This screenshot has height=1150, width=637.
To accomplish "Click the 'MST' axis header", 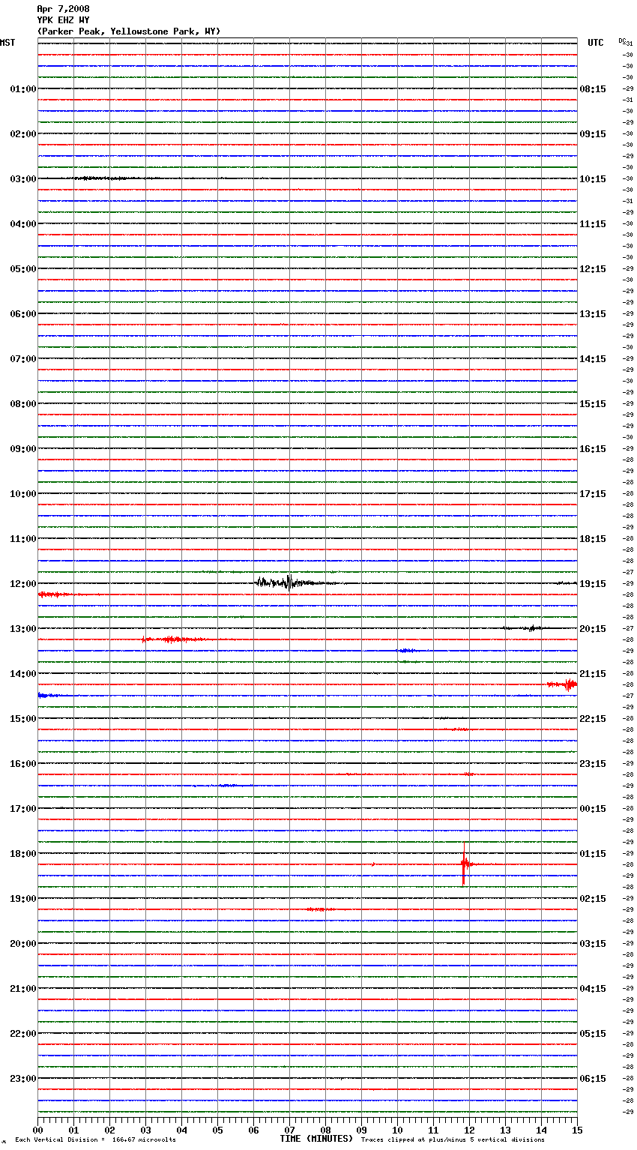I will click(7, 43).
